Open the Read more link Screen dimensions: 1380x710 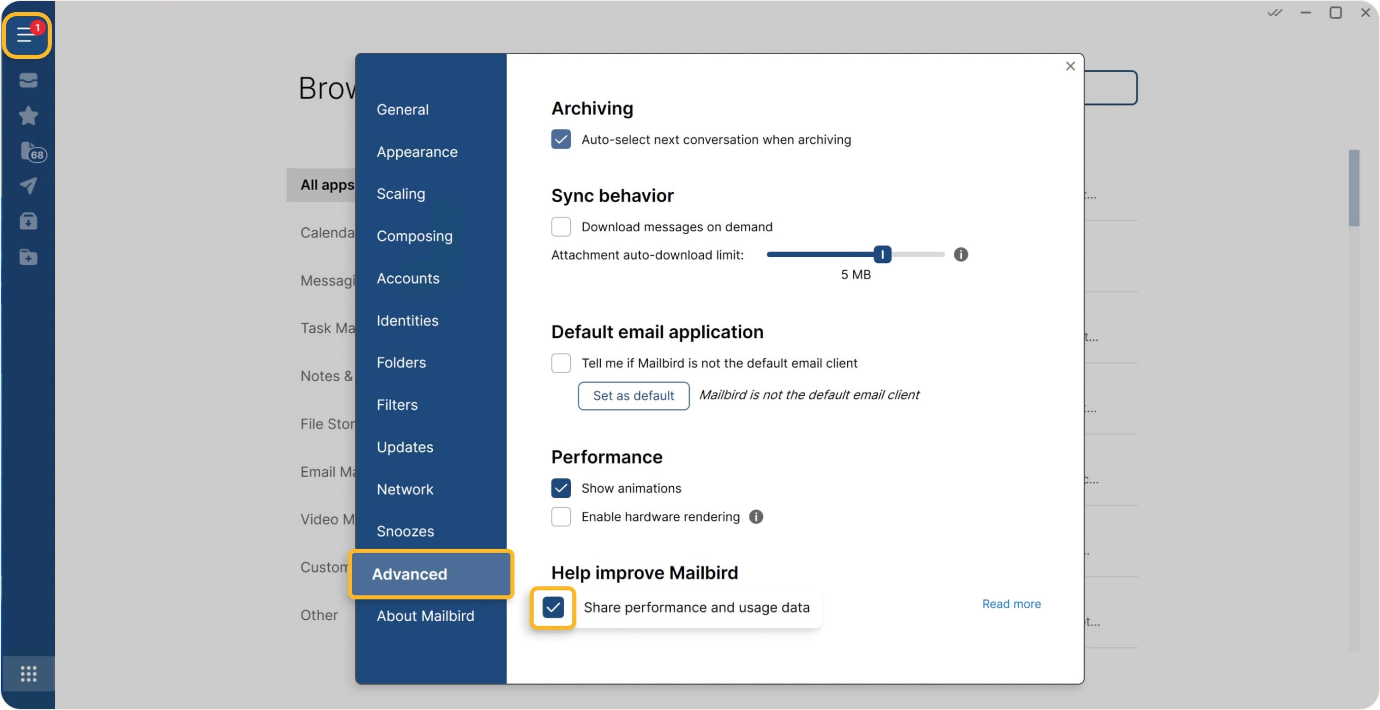[1011, 603]
